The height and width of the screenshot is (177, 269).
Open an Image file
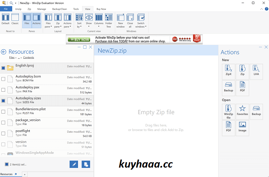[x=242, y=128]
